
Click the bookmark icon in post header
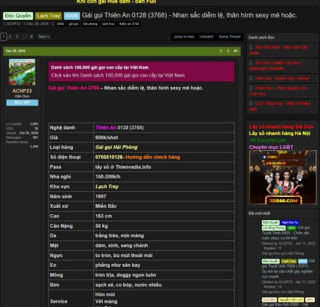coord(228,51)
